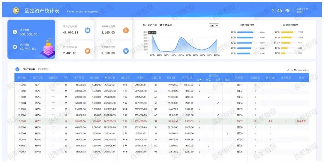Click the 正常 status checkmark for F-0001

click(x=199, y=85)
